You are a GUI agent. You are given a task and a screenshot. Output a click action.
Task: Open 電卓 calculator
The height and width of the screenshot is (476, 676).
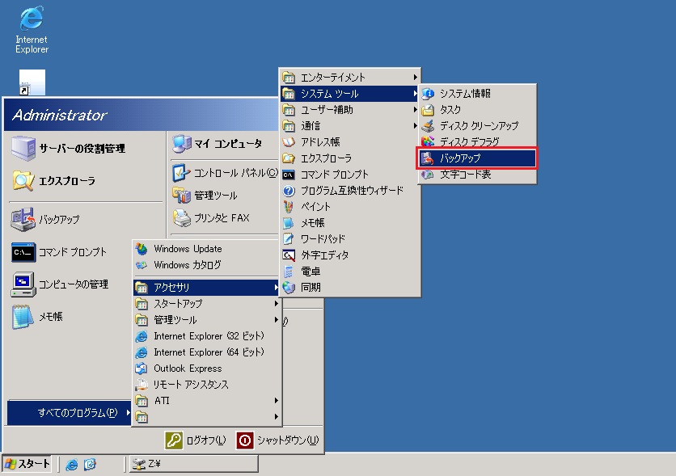click(x=311, y=272)
